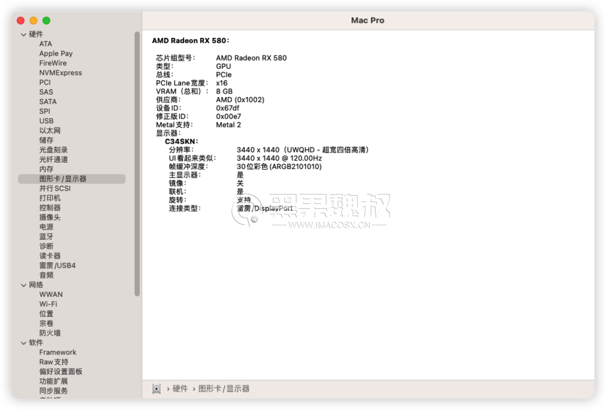This screenshot has height=410, width=606.
Task: Click the sidebar vertical scrollbar
Action: pos(137,164)
